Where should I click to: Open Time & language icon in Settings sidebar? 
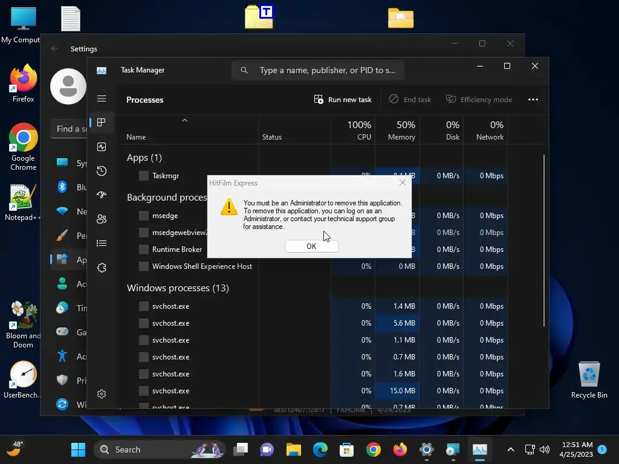click(62, 308)
